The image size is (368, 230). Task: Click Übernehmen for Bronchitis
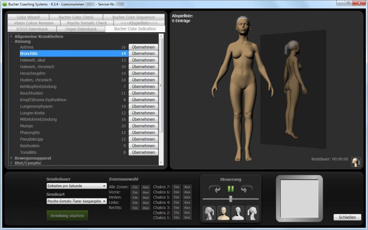coord(144,53)
